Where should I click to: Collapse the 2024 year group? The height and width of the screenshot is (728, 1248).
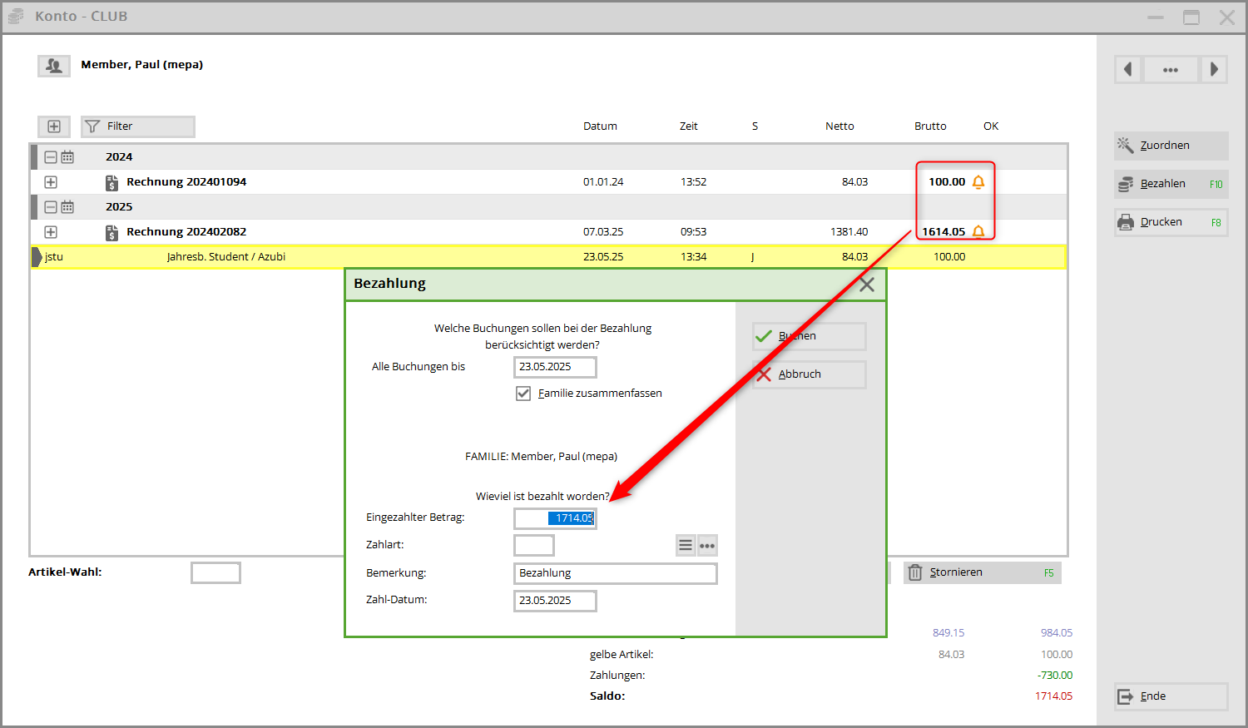[51, 157]
